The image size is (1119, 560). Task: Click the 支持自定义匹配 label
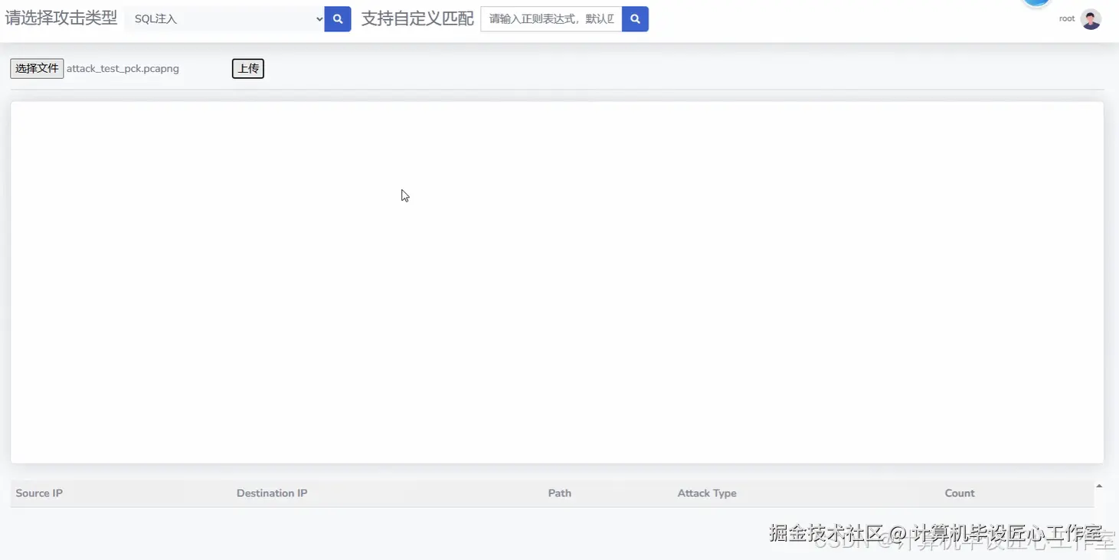pyautogui.click(x=417, y=18)
